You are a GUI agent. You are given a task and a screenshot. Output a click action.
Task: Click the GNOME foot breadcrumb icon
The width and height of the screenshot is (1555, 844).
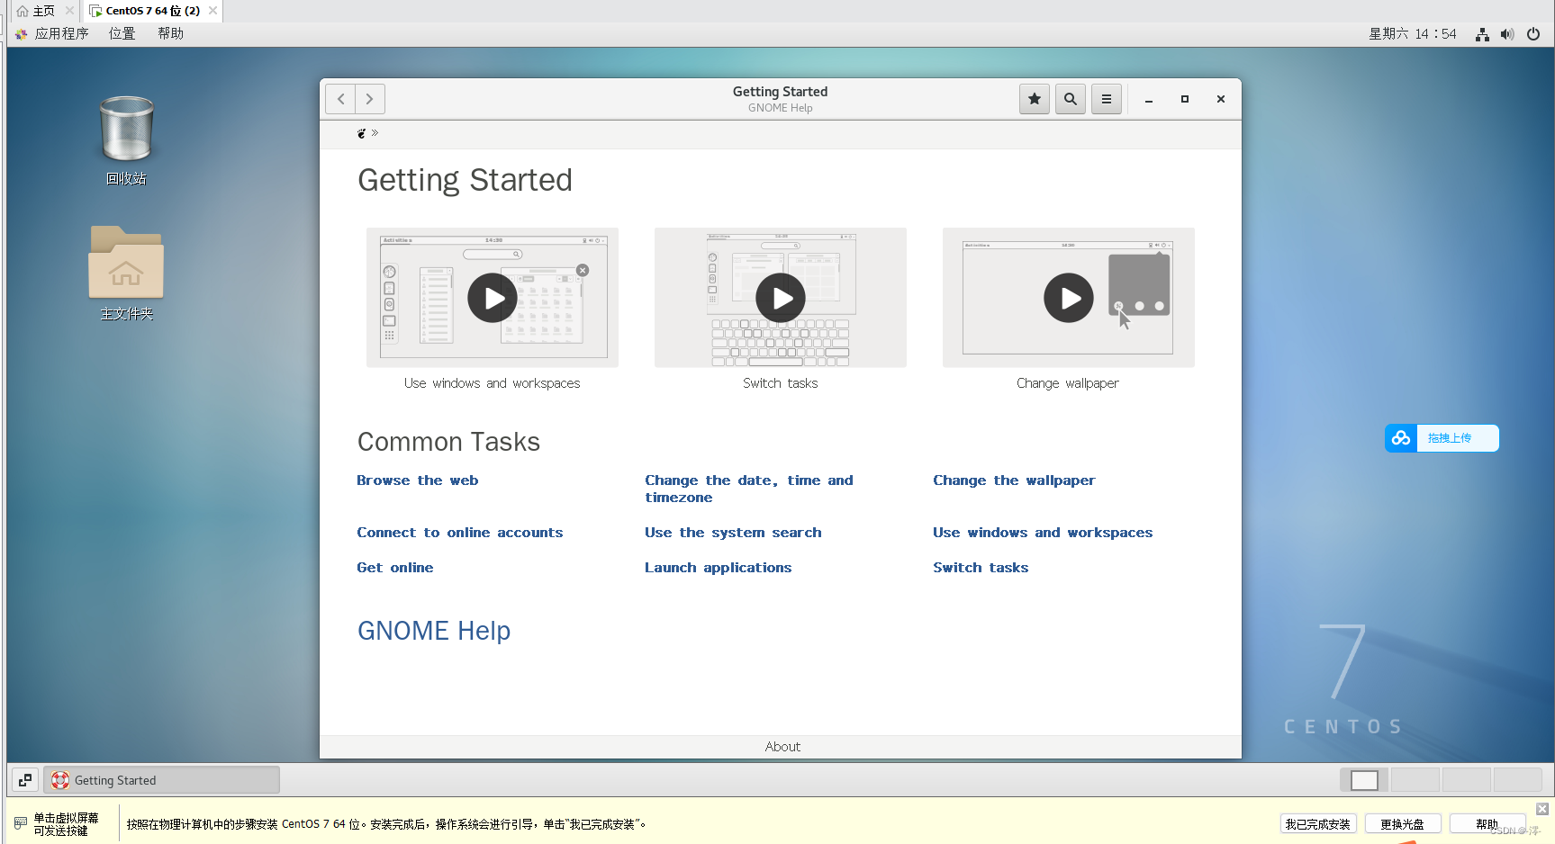[362, 133]
